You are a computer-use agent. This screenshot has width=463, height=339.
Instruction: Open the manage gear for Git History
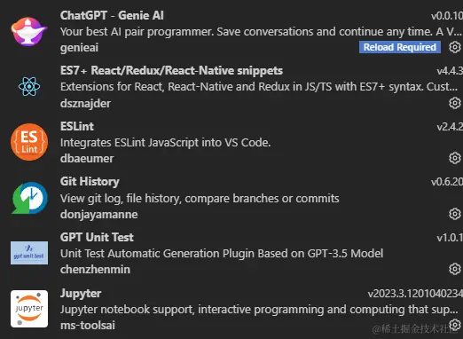pos(455,214)
